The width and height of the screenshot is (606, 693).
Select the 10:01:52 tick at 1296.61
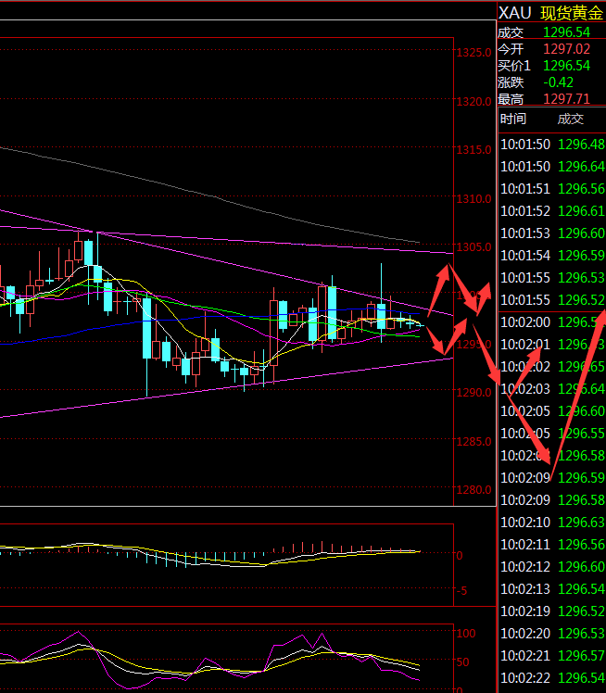click(x=551, y=211)
